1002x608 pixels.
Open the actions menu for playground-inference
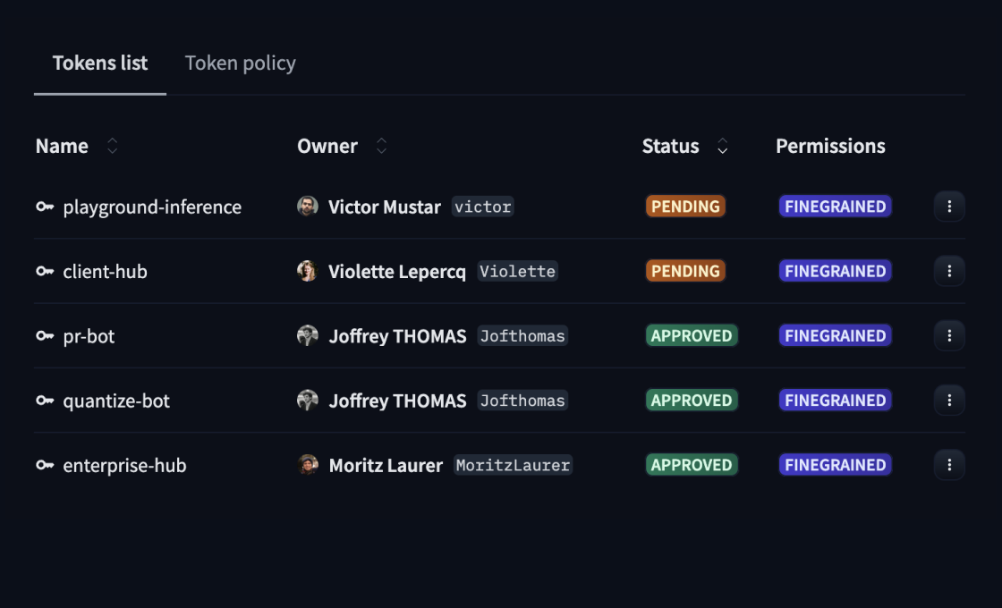click(x=949, y=207)
